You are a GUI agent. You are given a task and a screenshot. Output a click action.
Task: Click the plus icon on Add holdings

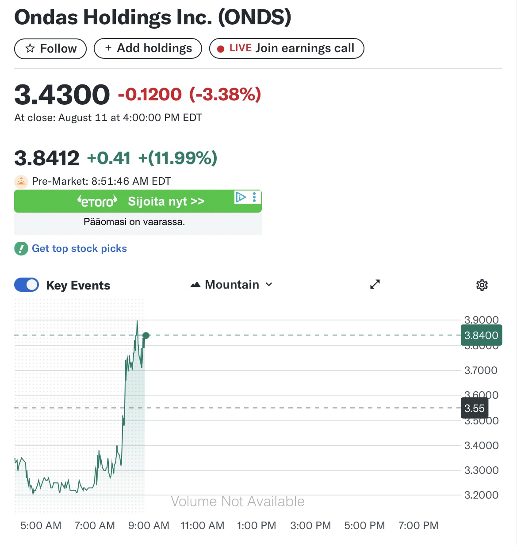pos(108,48)
